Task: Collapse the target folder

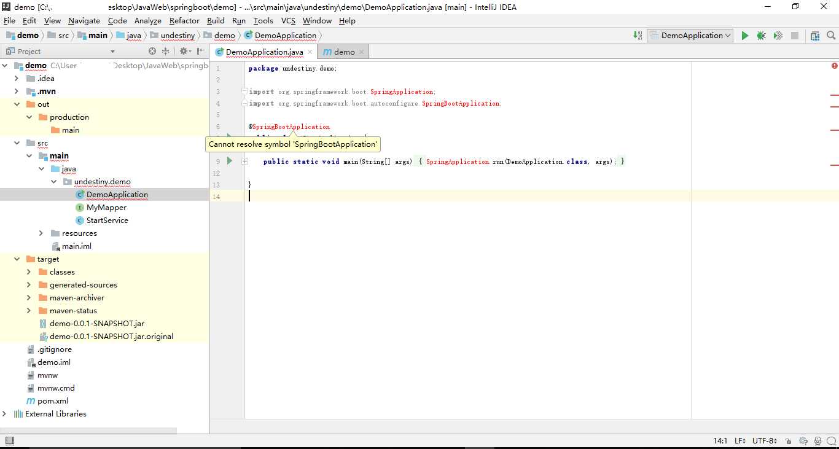Action: [x=17, y=259]
